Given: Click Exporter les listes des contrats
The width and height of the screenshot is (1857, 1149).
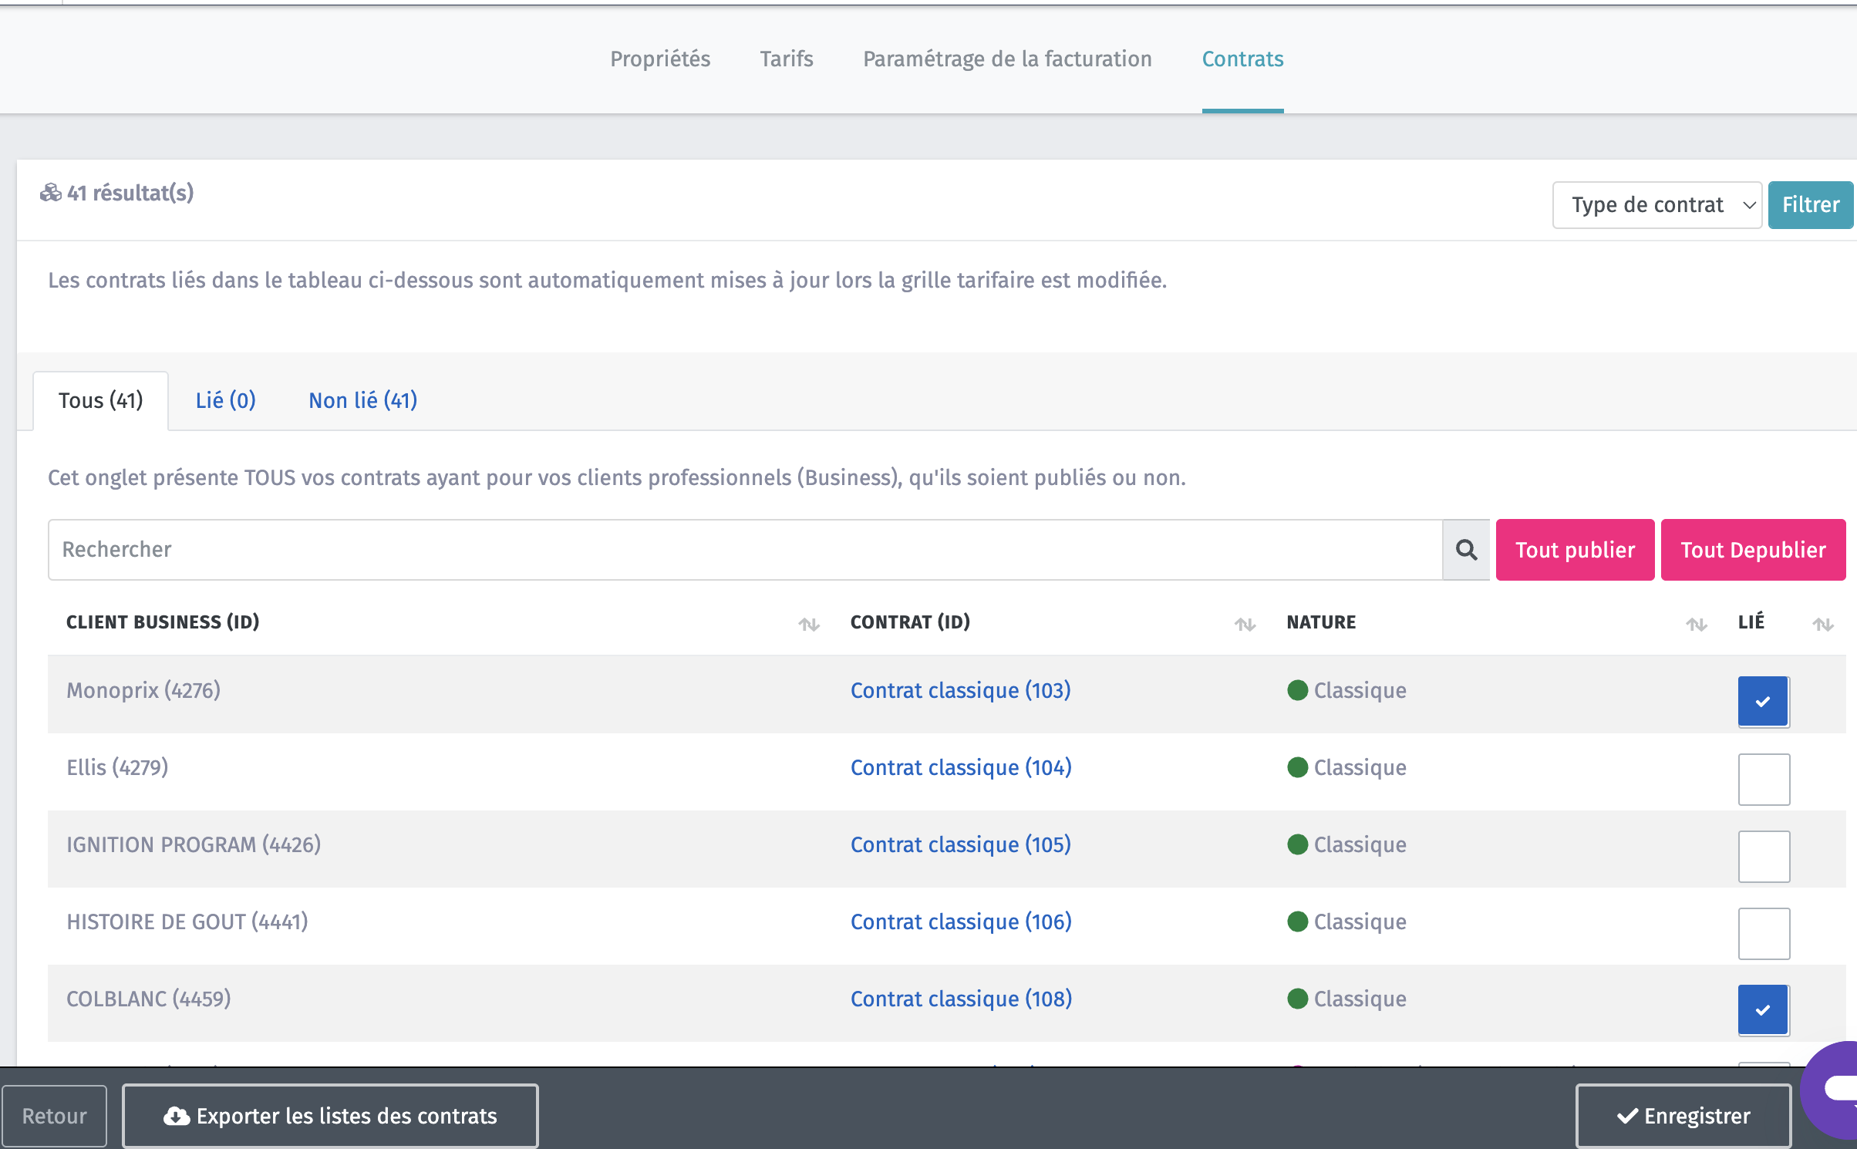Looking at the screenshot, I should (x=330, y=1116).
